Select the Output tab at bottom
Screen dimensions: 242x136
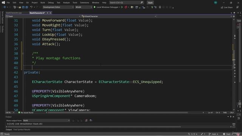pyautogui.click(x=9, y=130)
